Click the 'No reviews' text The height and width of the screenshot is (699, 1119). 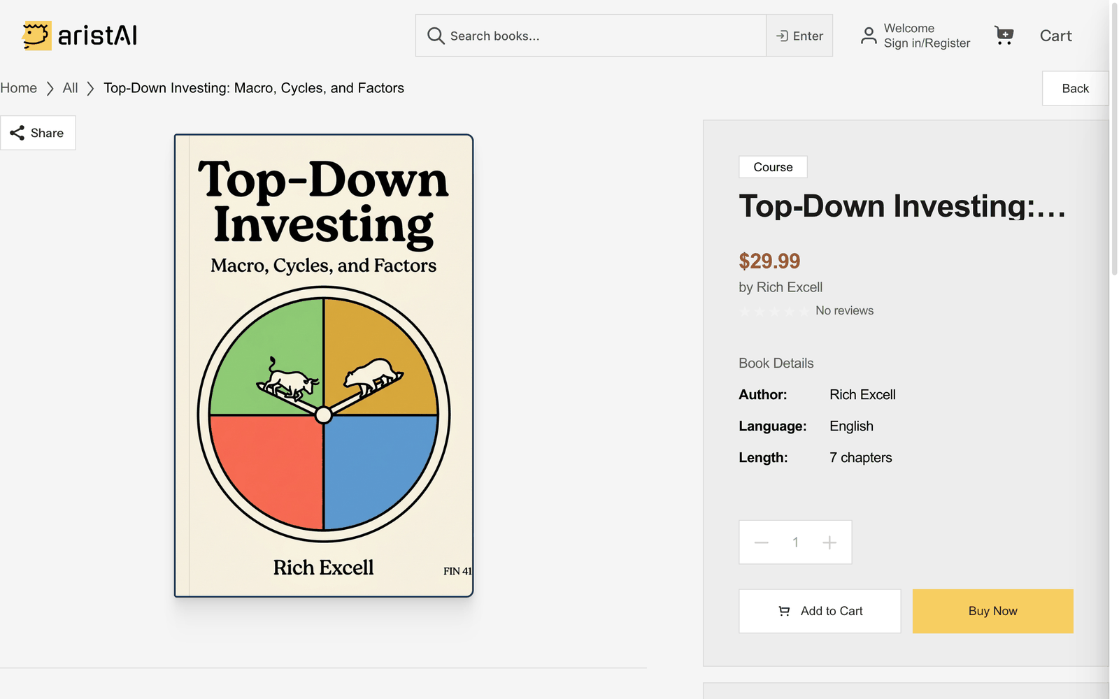click(x=844, y=310)
